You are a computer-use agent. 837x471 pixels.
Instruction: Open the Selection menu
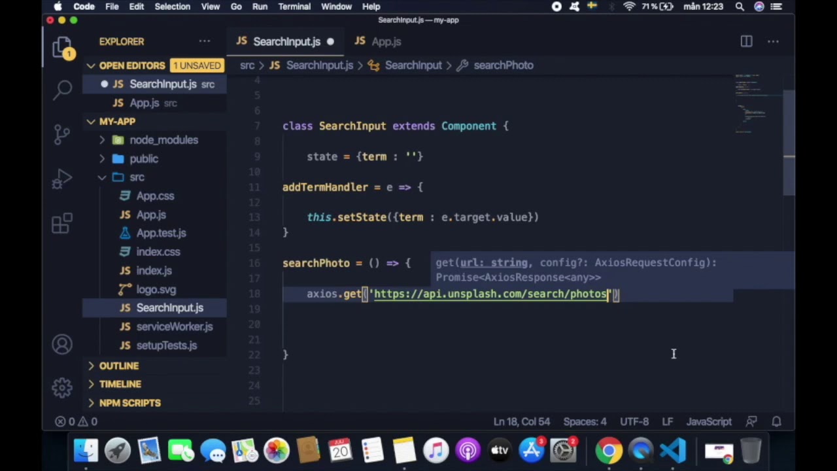[x=172, y=7]
